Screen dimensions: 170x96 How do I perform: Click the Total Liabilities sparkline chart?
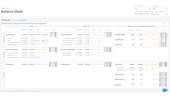108,64
